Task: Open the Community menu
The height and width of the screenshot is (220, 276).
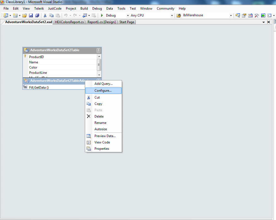Action: pos(166,9)
